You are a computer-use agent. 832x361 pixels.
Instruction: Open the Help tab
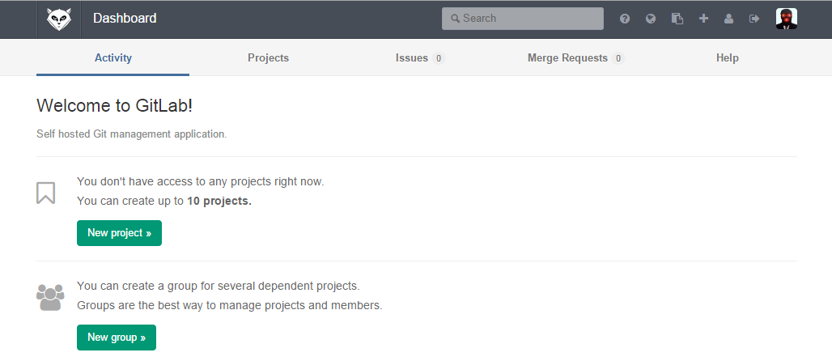pos(728,57)
